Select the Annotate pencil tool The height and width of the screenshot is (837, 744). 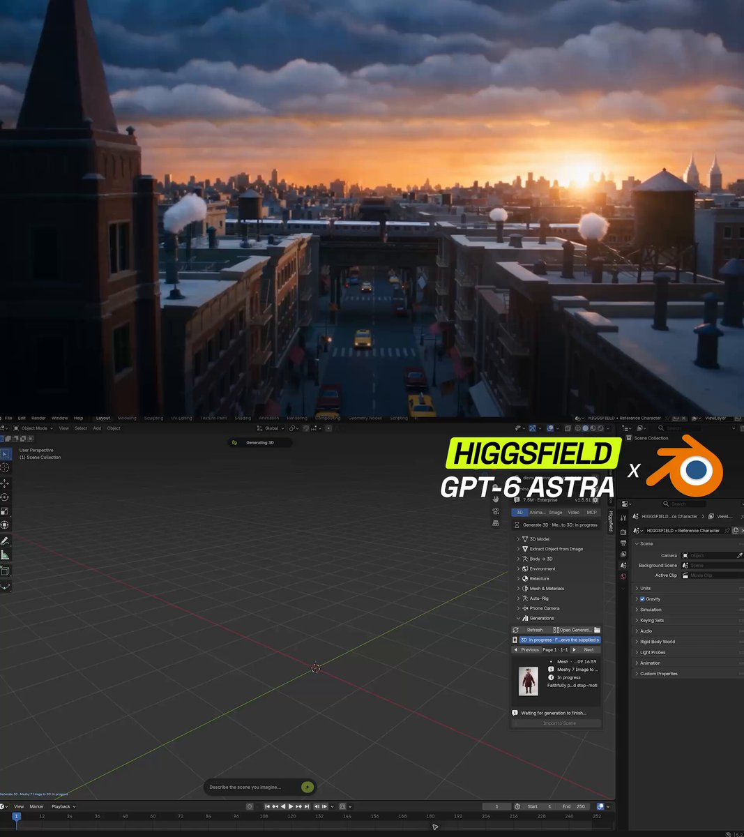[x=5, y=541]
